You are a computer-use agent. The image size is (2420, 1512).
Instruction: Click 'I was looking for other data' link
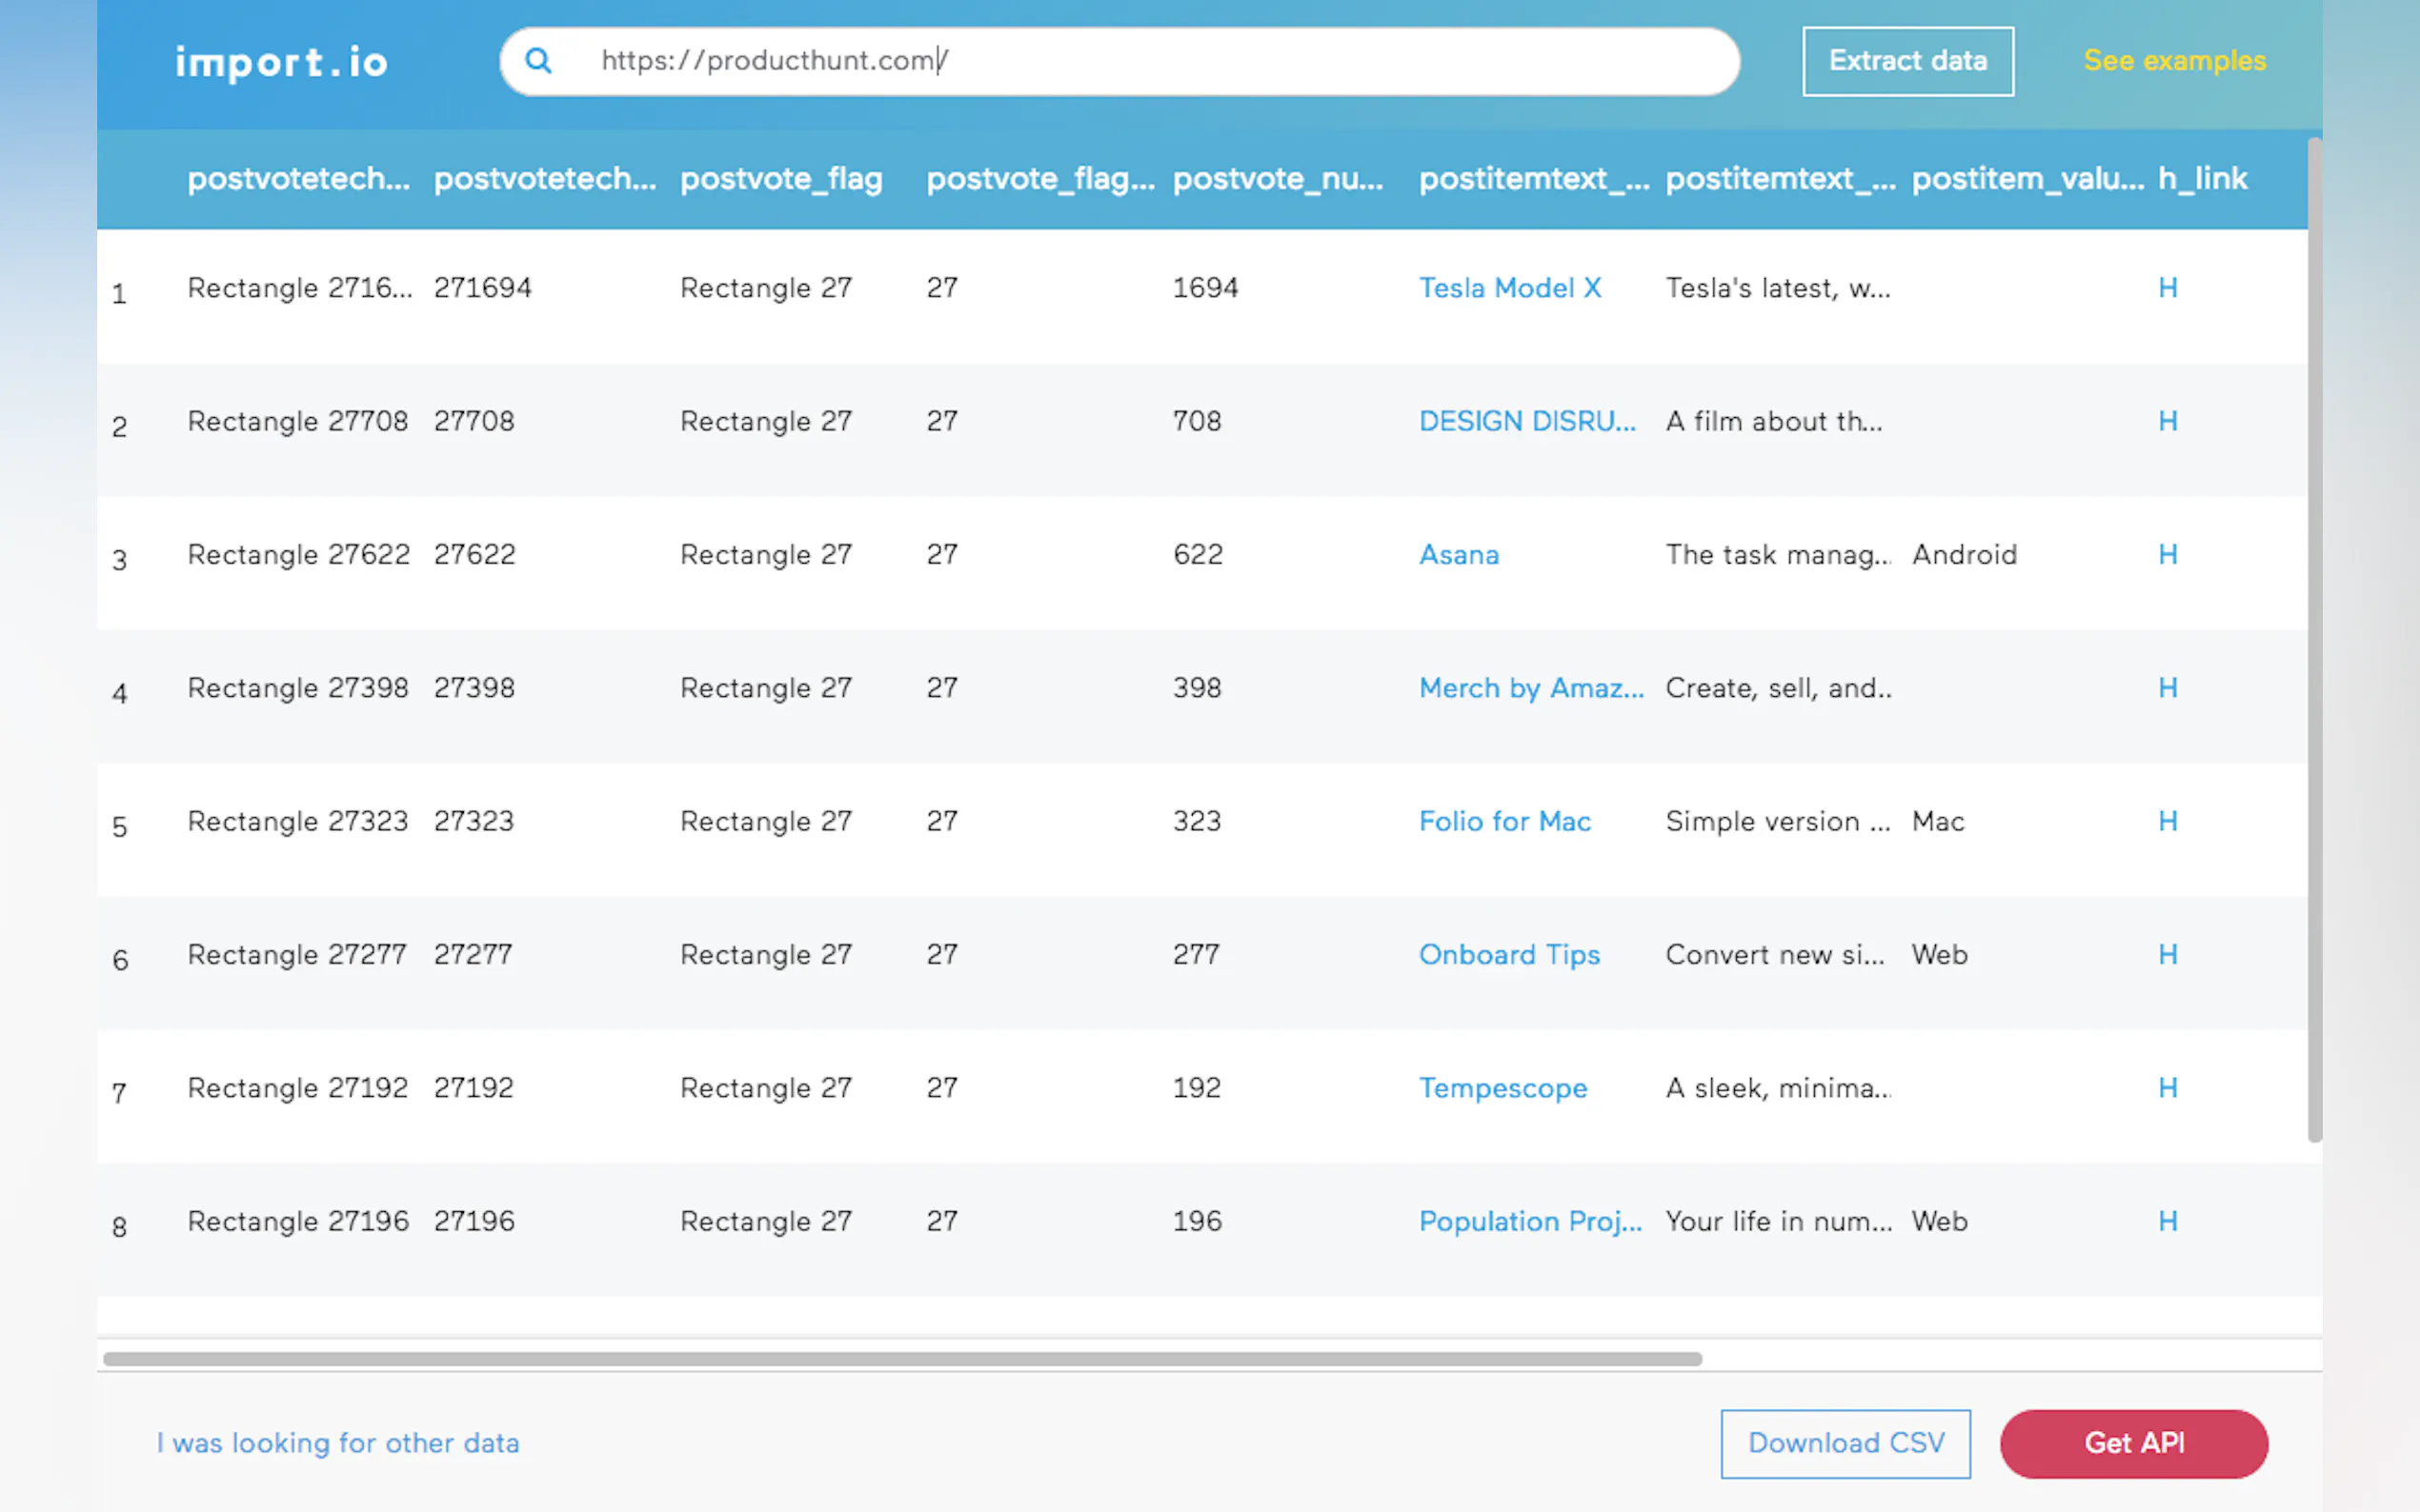coord(338,1443)
